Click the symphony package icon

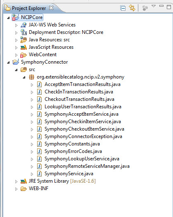tap(31, 77)
